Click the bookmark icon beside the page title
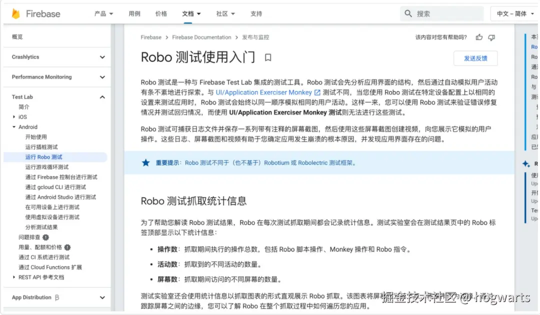Screen dimensions: 540x315 click(x=267, y=58)
